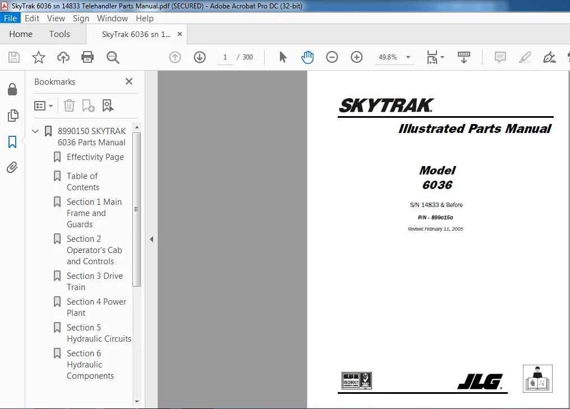Click the 300 total pages label
This screenshot has width=570, height=409.
click(247, 57)
